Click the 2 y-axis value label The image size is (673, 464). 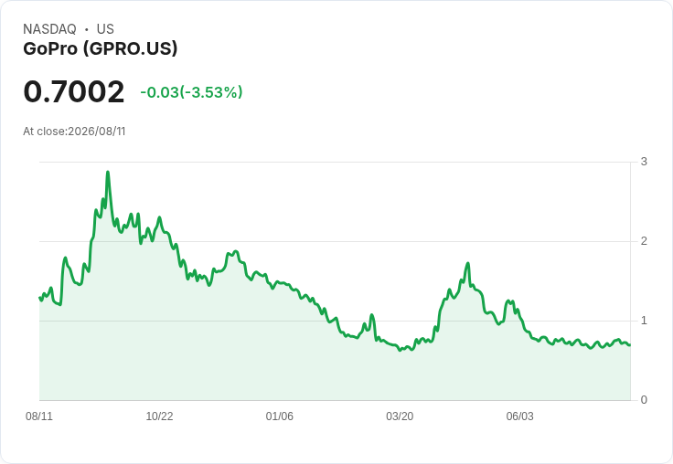pos(644,241)
